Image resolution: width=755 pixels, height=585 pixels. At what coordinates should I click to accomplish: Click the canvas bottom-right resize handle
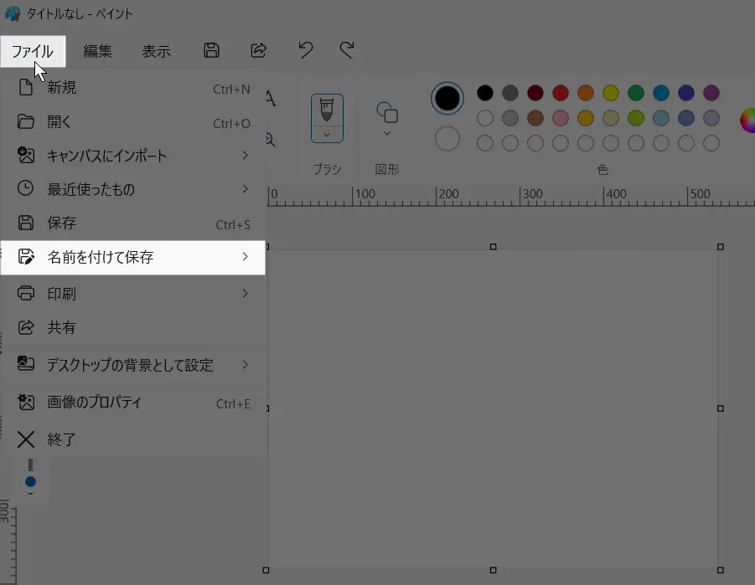(721, 570)
